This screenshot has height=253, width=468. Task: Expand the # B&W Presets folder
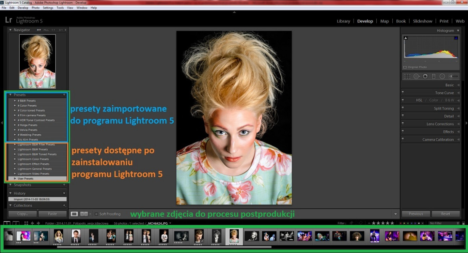[15, 101]
